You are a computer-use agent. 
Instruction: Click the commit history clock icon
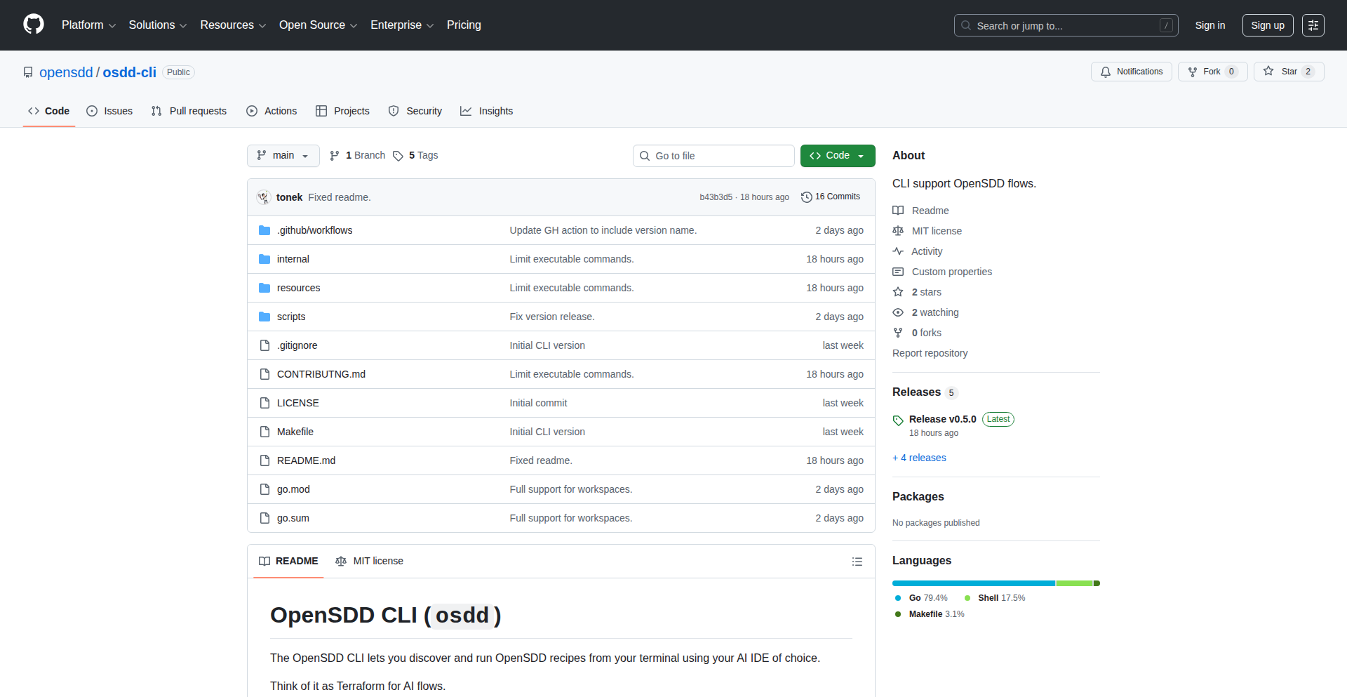[807, 197]
